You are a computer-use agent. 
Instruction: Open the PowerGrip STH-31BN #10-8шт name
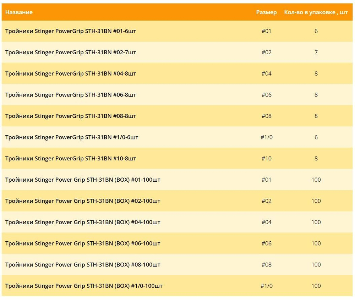(x=71, y=159)
